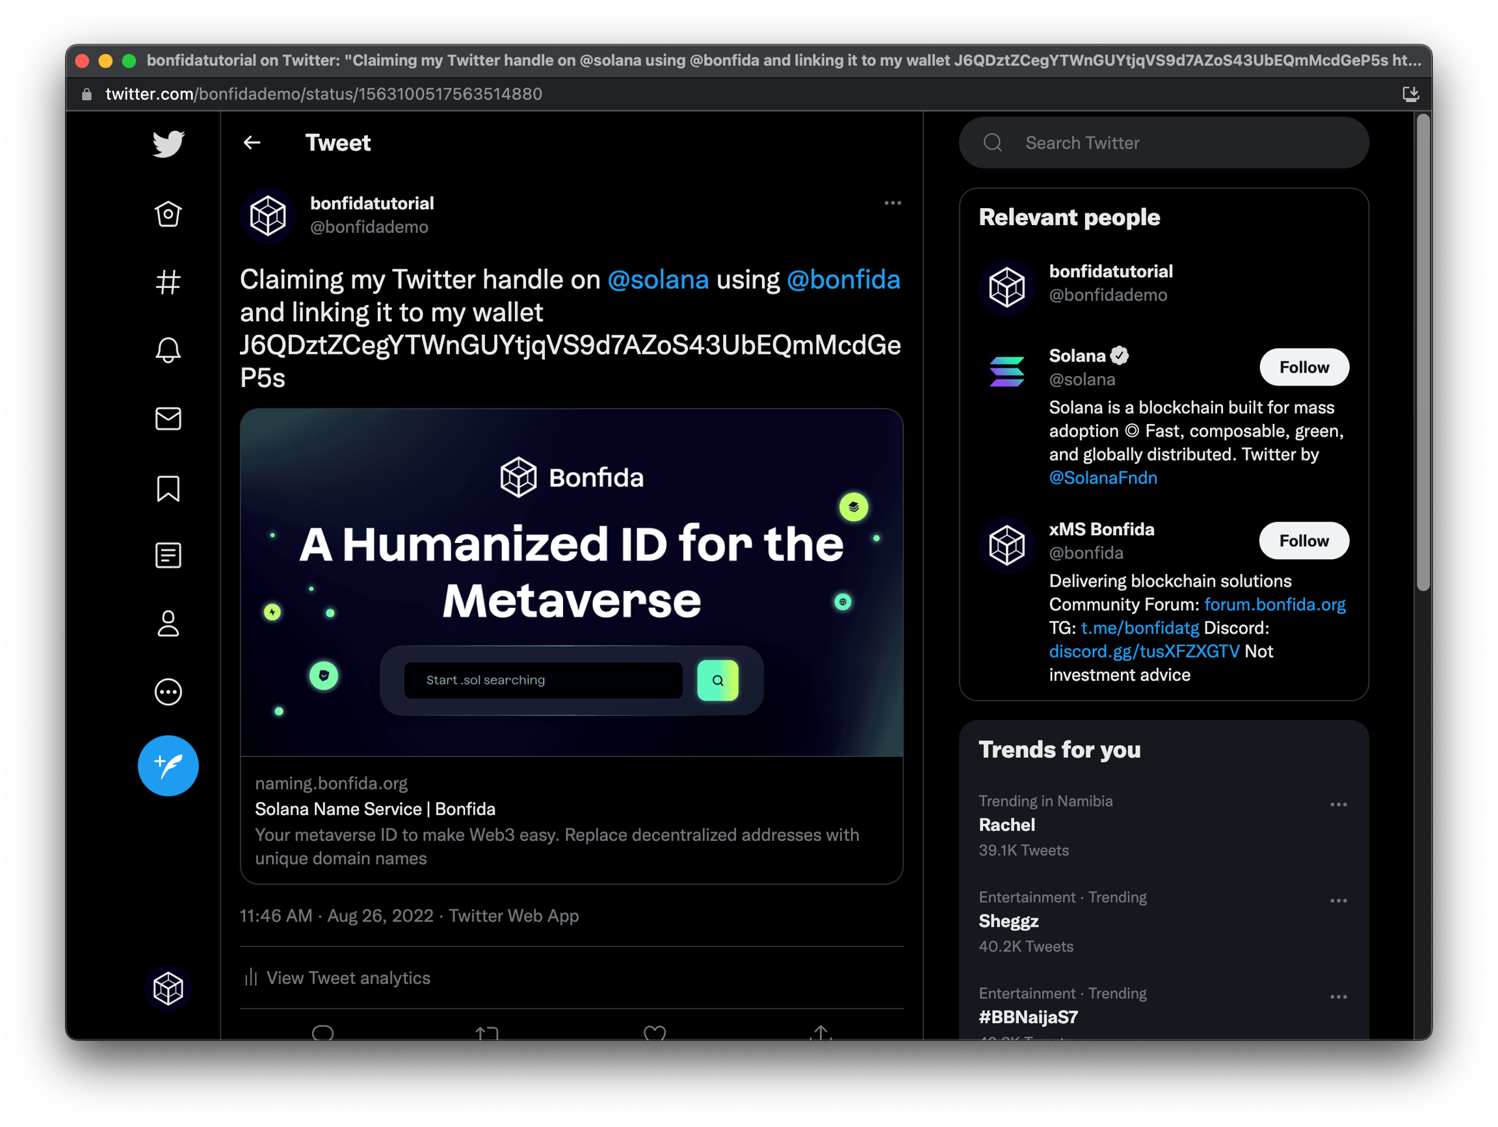Screen dimensions: 1498x1127
Task: Click the Twitter bird logo
Action: [168, 144]
